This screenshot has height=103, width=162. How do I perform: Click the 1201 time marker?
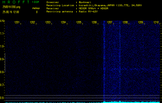[x=17, y=22]
